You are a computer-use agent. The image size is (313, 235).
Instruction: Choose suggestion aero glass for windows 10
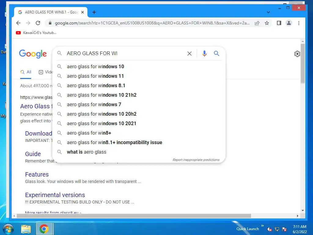[139, 66]
